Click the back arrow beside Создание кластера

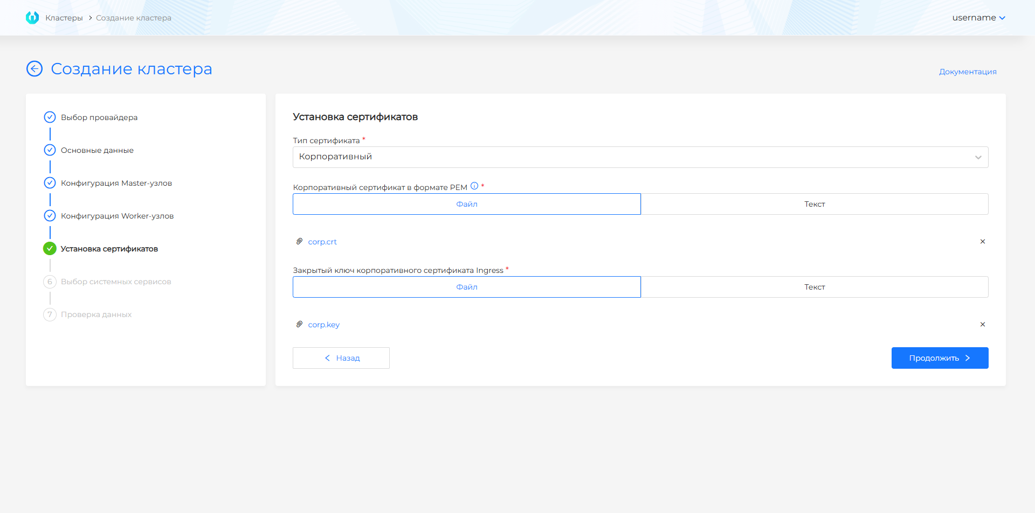(x=34, y=69)
